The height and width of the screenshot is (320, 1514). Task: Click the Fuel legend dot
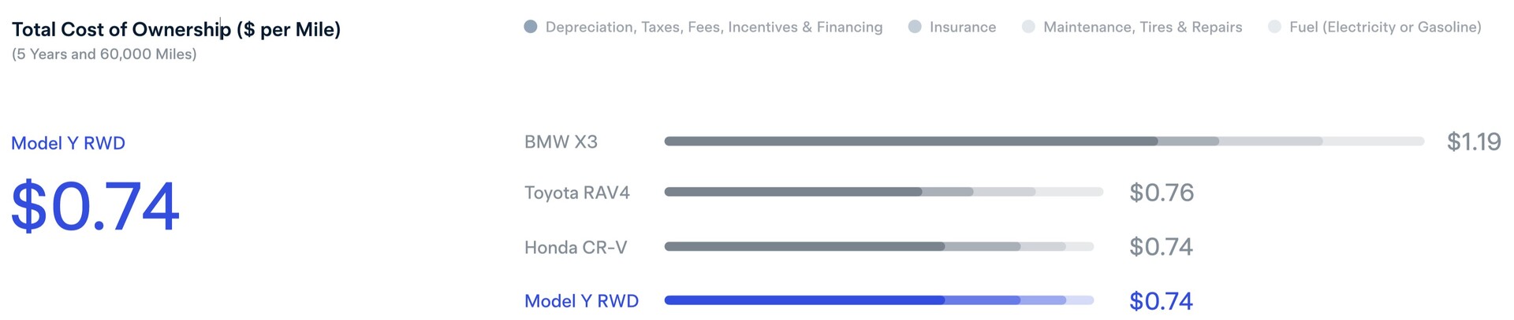pos(1274,27)
